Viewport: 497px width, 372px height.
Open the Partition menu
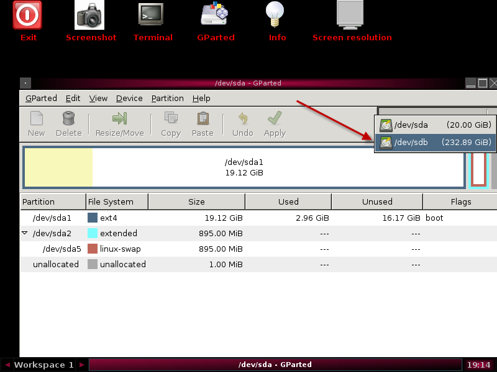click(167, 99)
